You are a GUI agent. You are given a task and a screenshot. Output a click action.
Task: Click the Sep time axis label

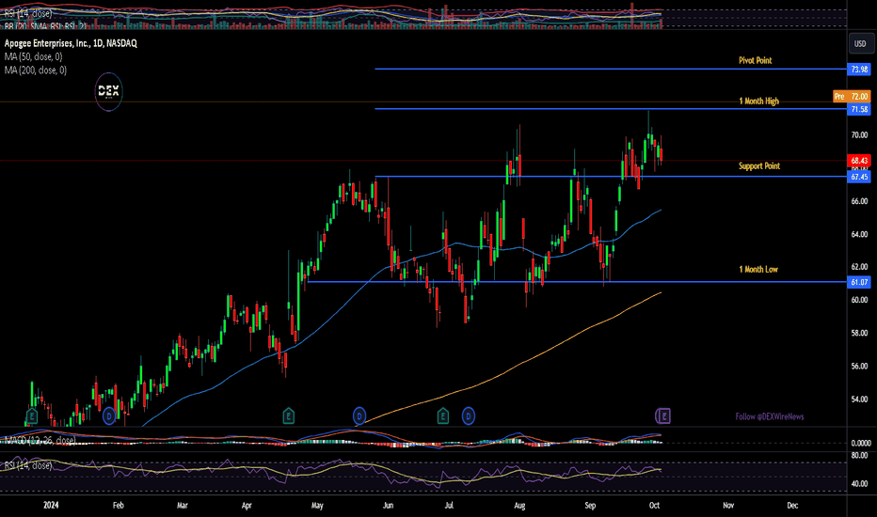pos(590,506)
